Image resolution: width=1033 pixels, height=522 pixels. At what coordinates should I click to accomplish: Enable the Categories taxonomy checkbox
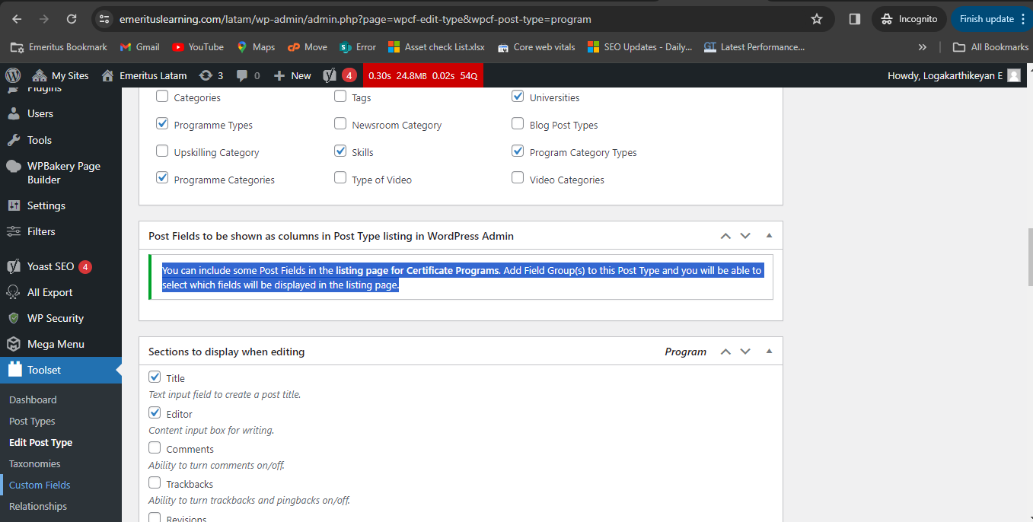coord(162,97)
